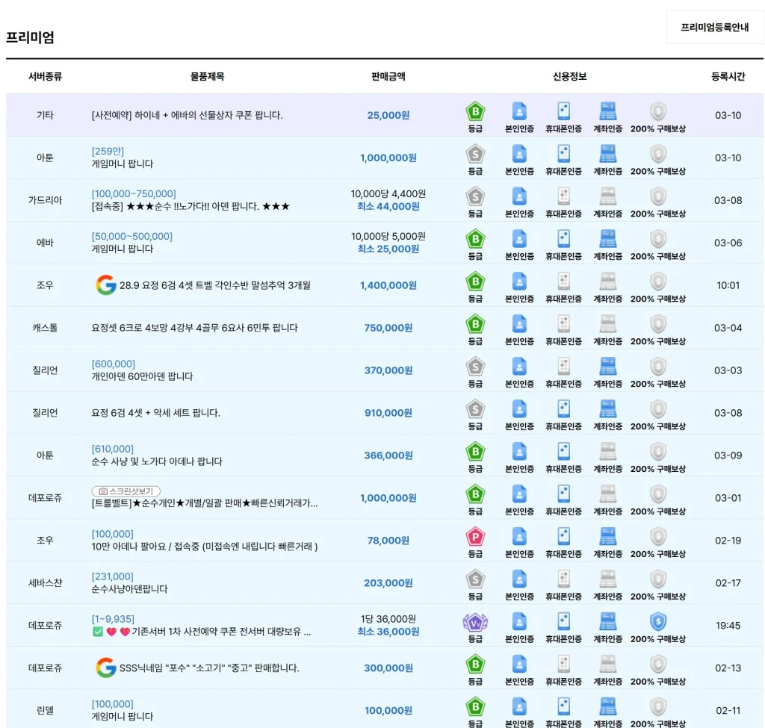The width and height of the screenshot is (765, 728).
Task: Click Google icon in the 28.9 요정 listing
Action: tap(106, 285)
